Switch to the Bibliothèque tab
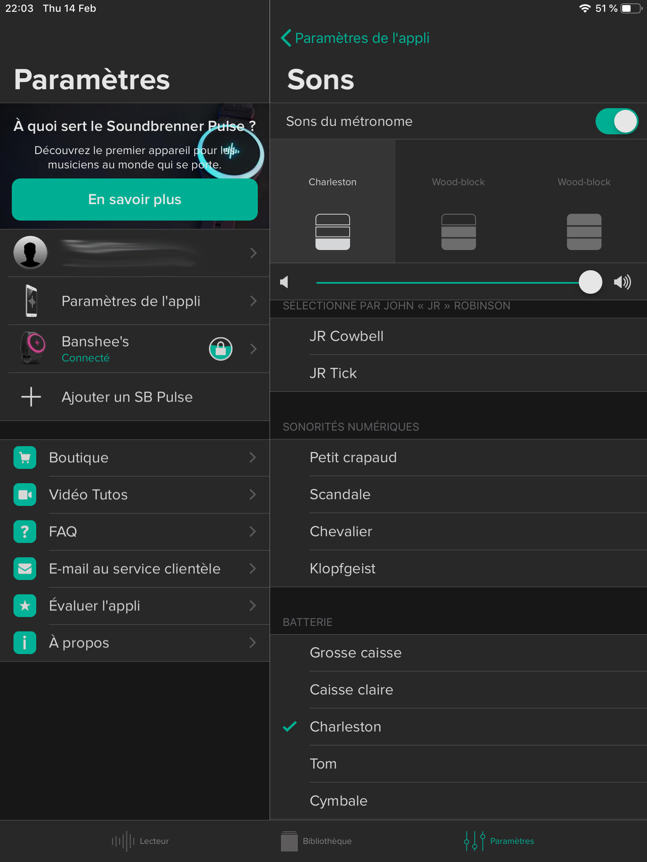 pyautogui.click(x=316, y=841)
